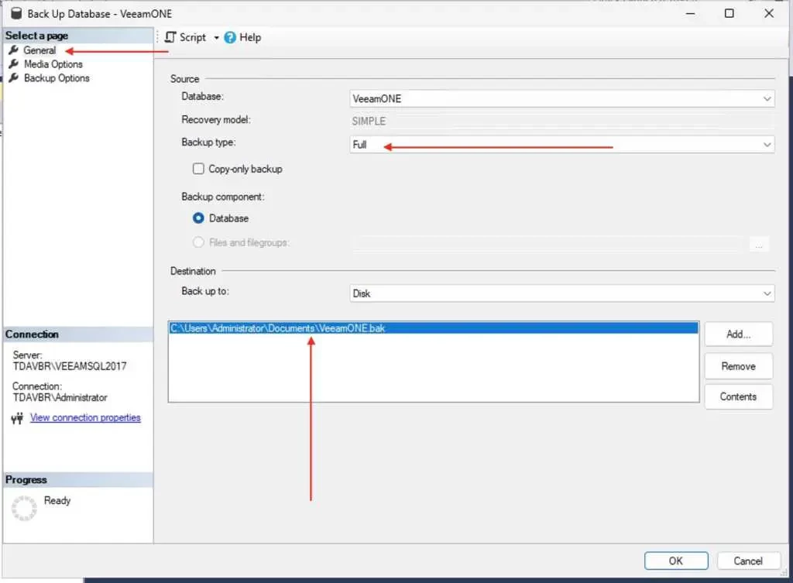Viewport: 793px width, 583px height.
Task: Click the Script toolbar button
Action: tap(186, 37)
